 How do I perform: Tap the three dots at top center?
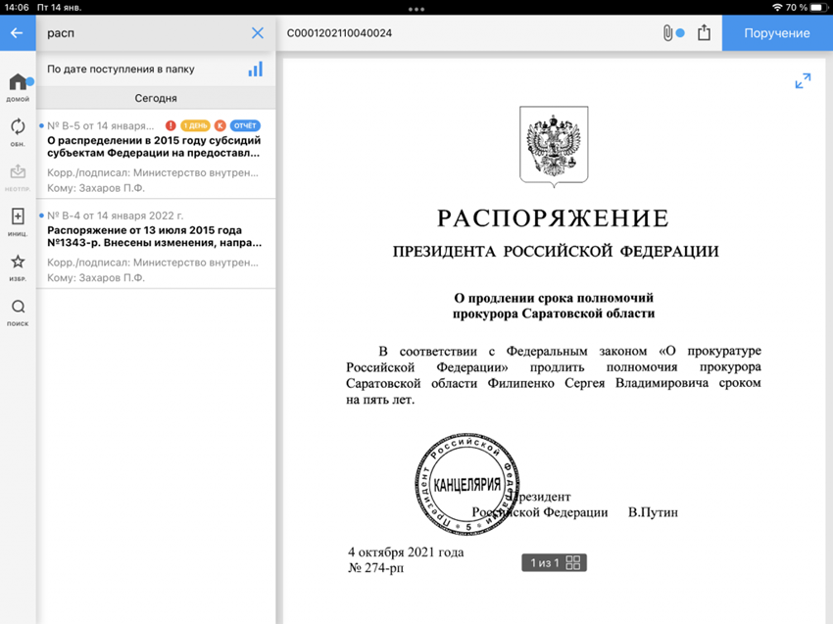point(416,9)
